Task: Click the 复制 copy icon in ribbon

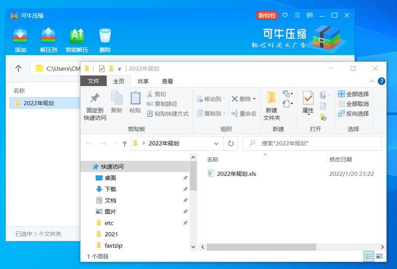Action: coord(117,98)
